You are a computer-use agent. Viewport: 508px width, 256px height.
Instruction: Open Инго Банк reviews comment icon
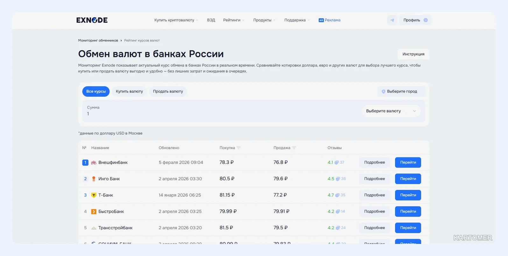pos(338,179)
